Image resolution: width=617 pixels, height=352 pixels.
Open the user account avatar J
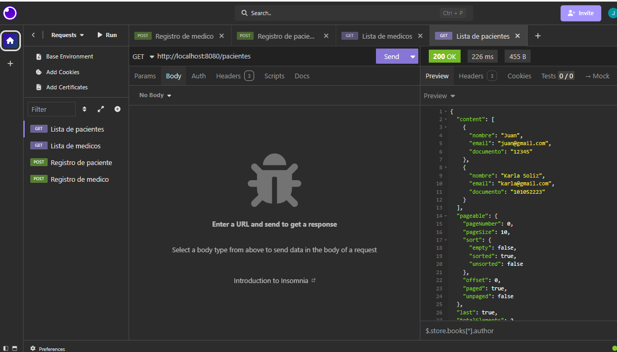coord(612,13)
